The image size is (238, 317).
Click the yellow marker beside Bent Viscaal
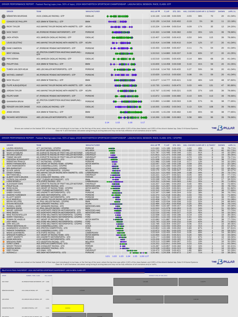[x=3, y=54]
